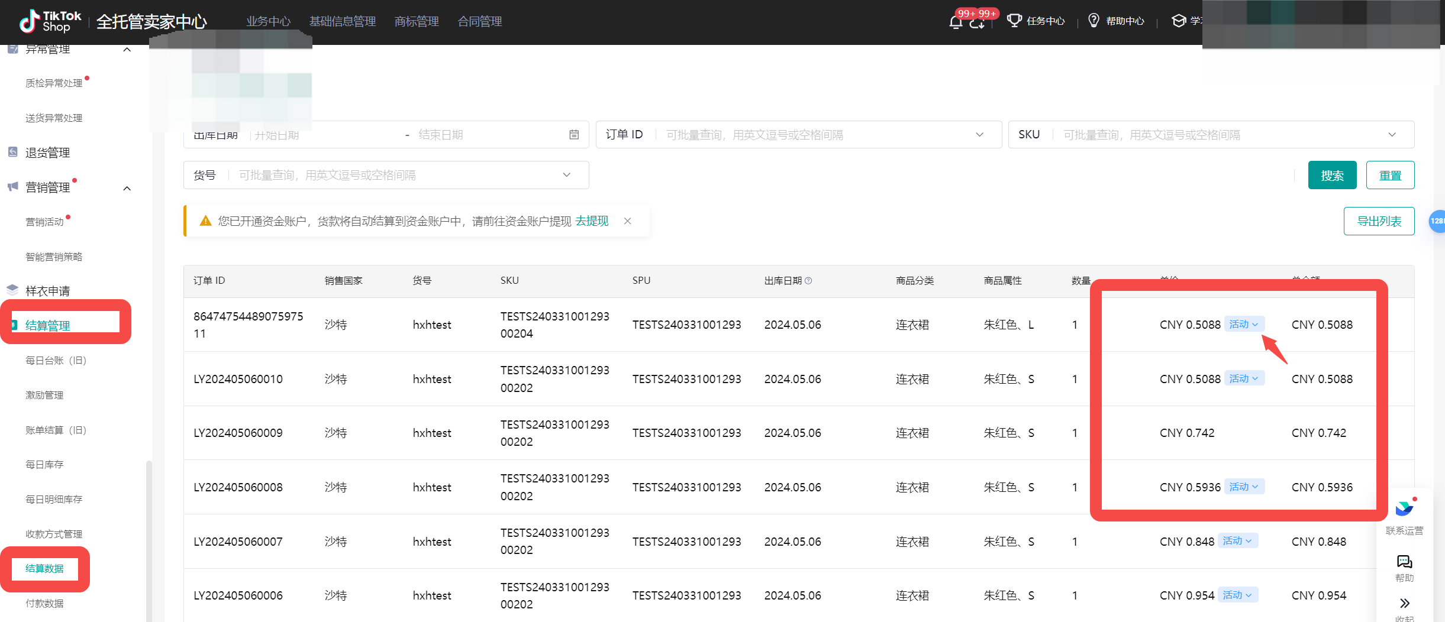Screen dimensions: 1445x622
Task: Expand the SKU query dropdown
Action: pos(1392,135)
